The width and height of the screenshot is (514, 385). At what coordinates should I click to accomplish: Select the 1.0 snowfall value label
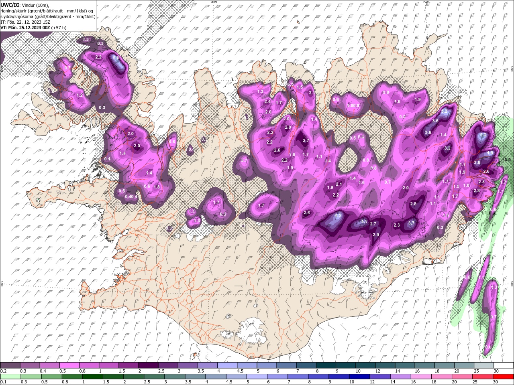point(466,186)
